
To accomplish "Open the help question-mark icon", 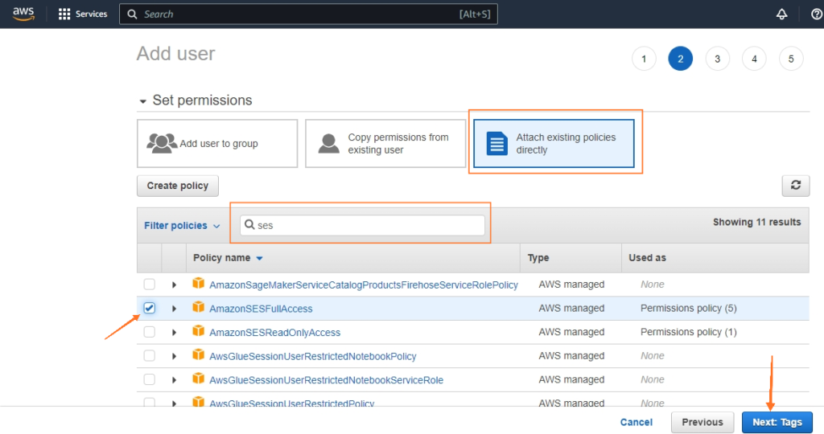I will (x=818, y=14).
